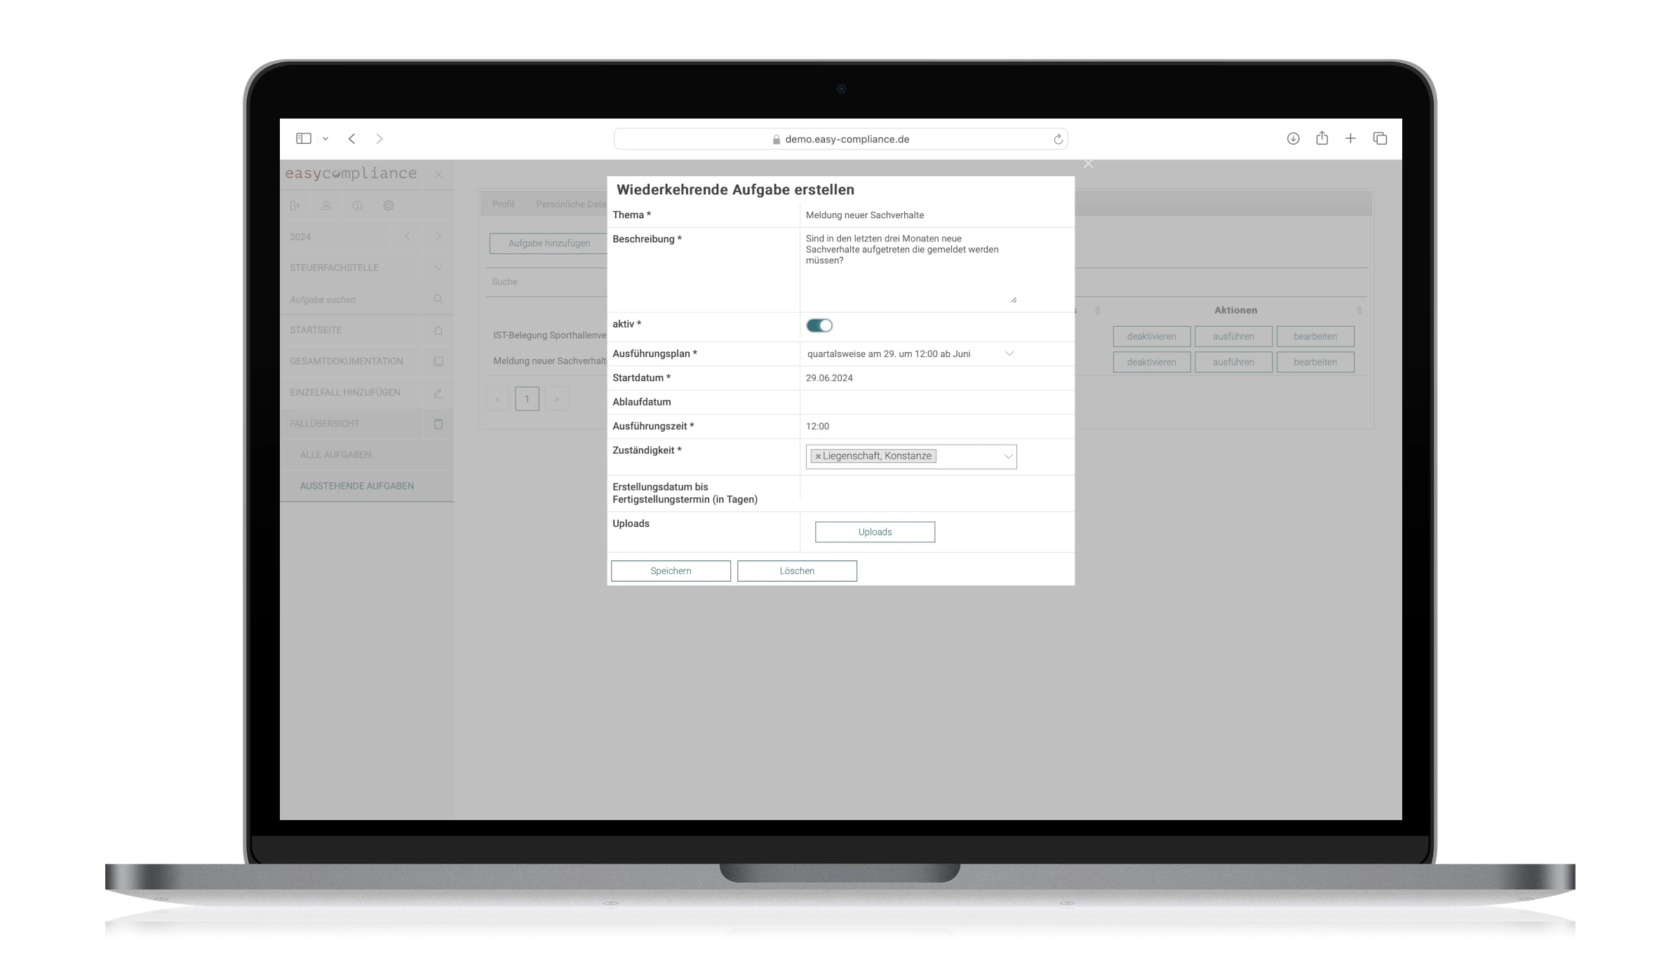Click the STEUERFACHSTELLE expander

[x=438, y=267]
